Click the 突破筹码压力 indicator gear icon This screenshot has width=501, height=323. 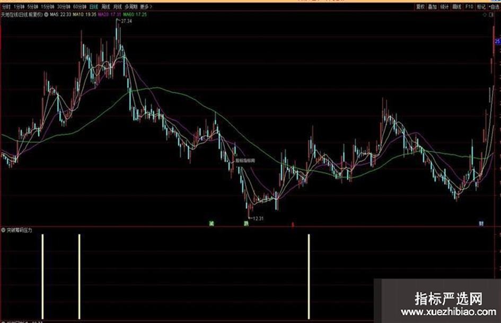(x=3, y=230)
